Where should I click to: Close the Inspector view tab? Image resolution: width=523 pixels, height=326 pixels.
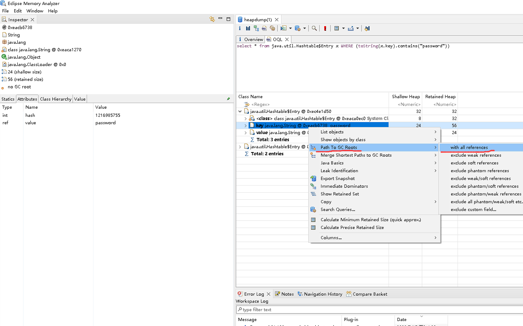tap(32, 20)
